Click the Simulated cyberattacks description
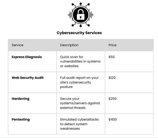158x138 pixels. [x=79, y=124]
